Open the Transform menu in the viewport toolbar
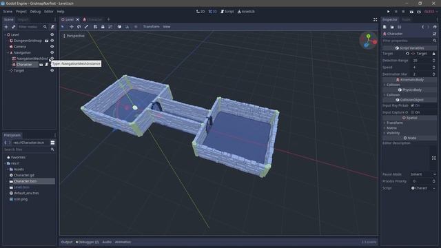441x248 pixels. (152, 27)
